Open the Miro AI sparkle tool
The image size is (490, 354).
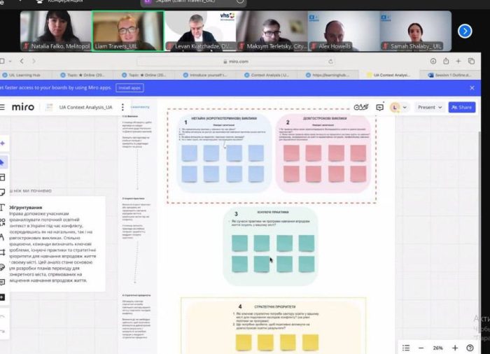point(3,143)
